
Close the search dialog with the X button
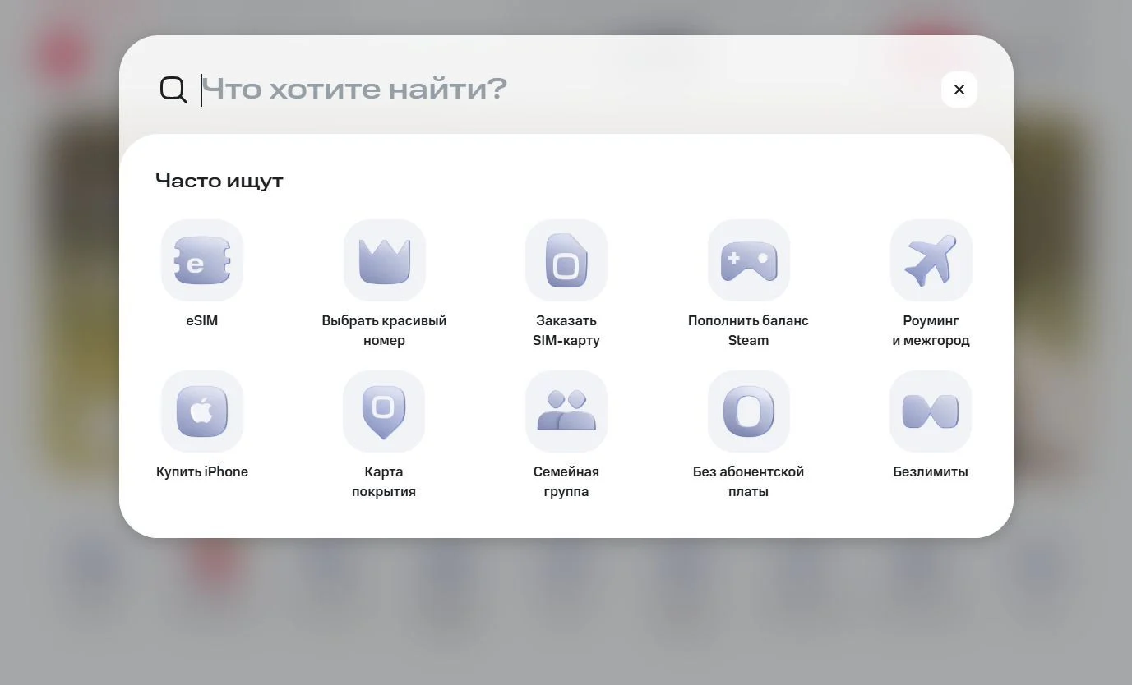pyautogui.click(x=959, y=90)
